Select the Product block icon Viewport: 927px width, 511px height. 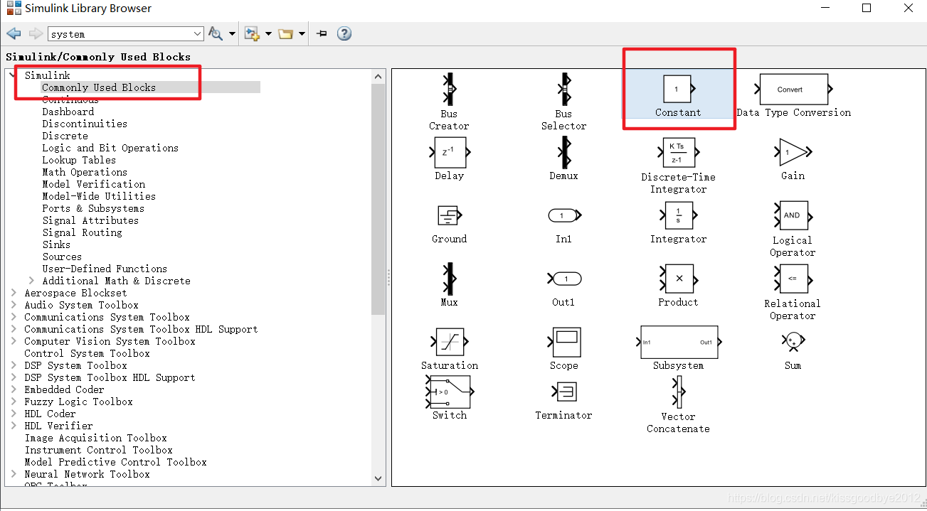(678, 279)
